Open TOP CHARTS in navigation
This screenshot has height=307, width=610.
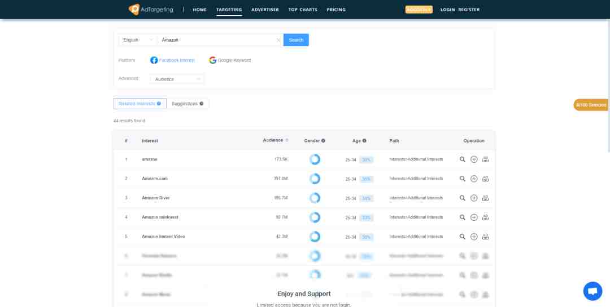(303, 10)
